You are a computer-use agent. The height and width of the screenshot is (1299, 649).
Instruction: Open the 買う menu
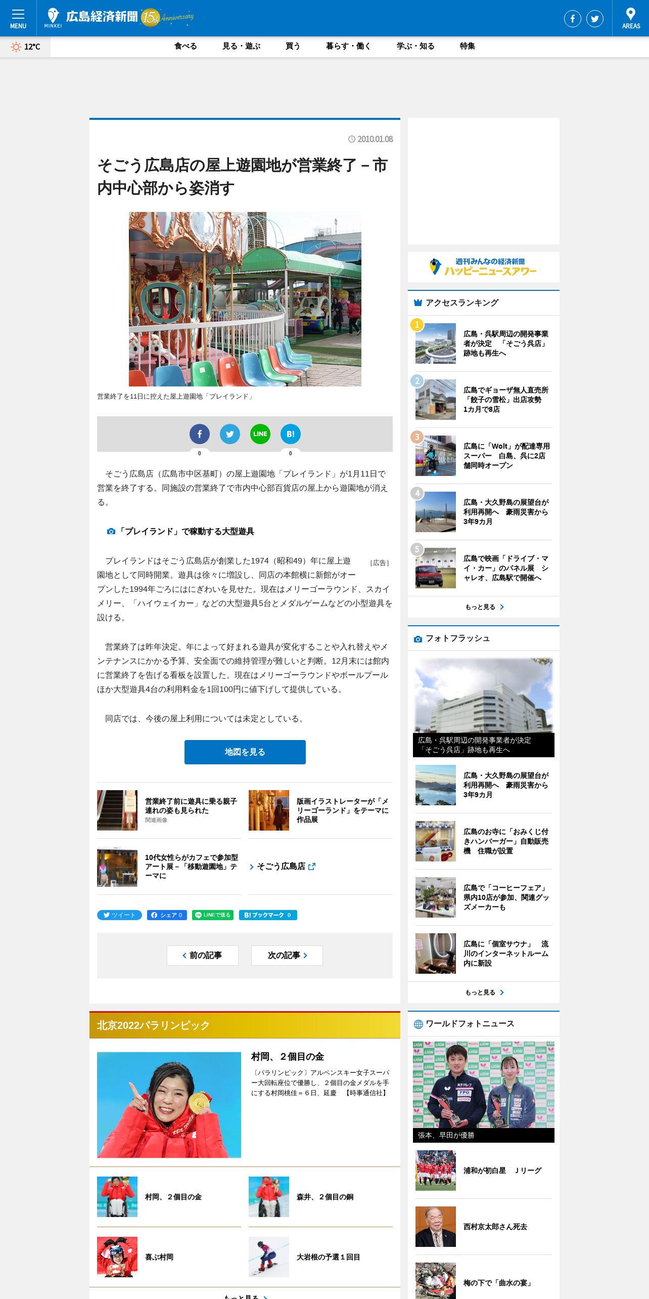(x=293, y=46)
